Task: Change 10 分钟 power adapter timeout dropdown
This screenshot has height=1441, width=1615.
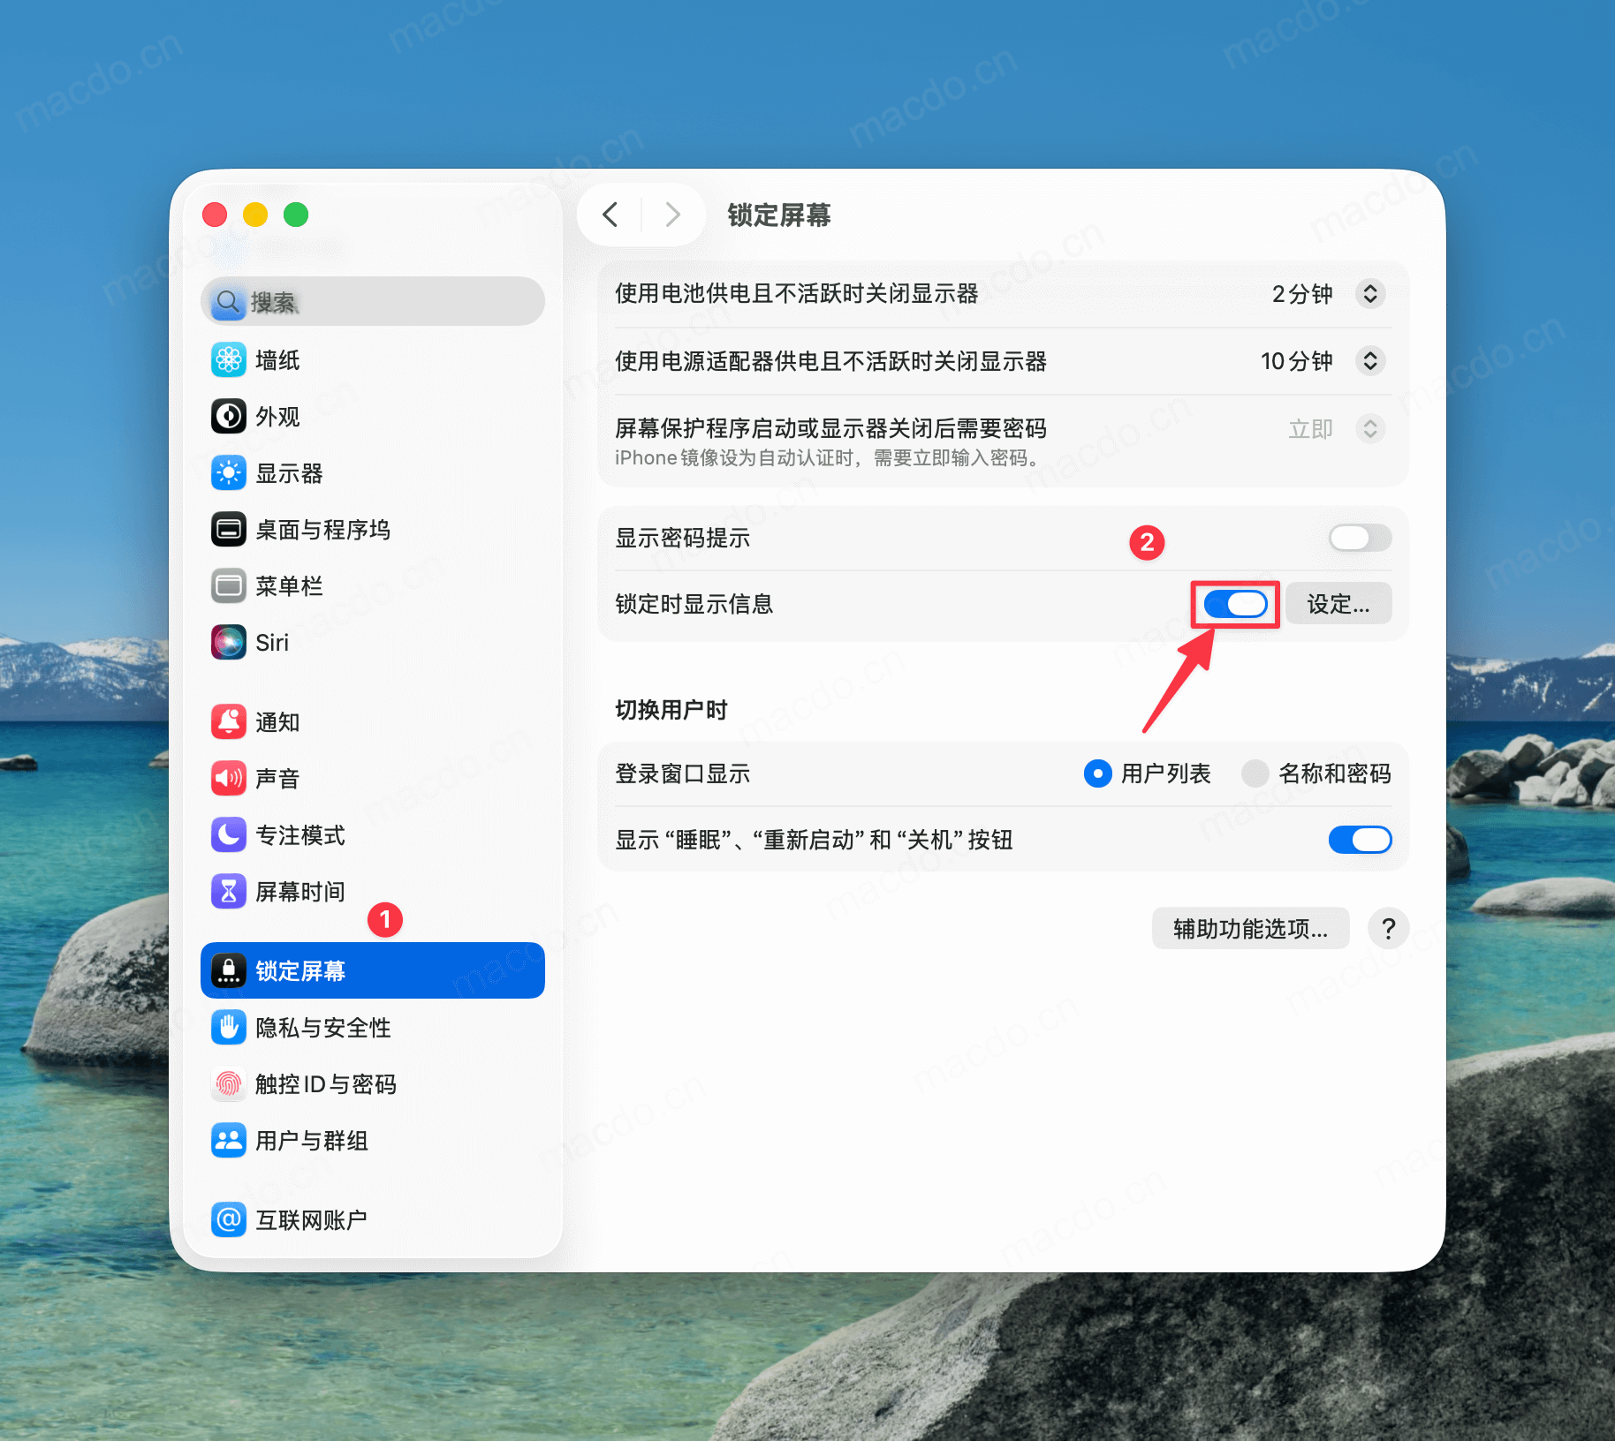Action: (x=1370, y=361)
